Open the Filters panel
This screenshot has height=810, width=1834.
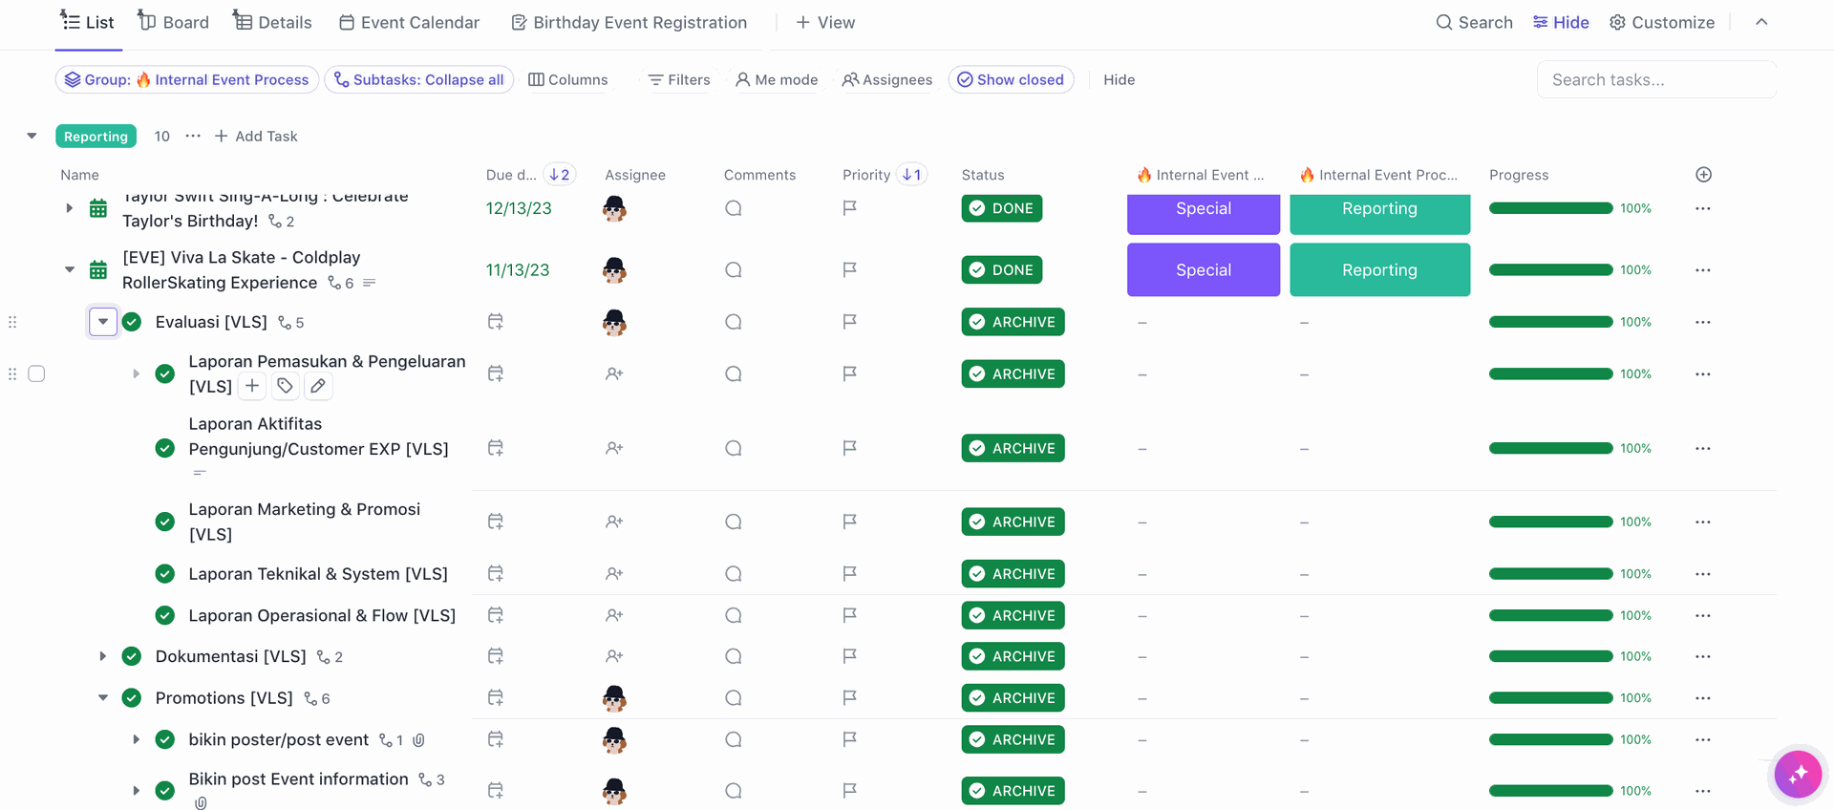pyautogui.click(x=679, y=79)
